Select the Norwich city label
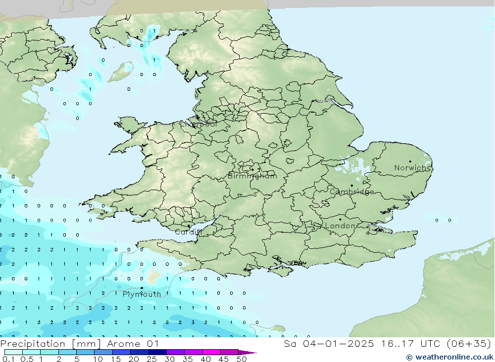This screenshot has width=495, height=362. 412,167
